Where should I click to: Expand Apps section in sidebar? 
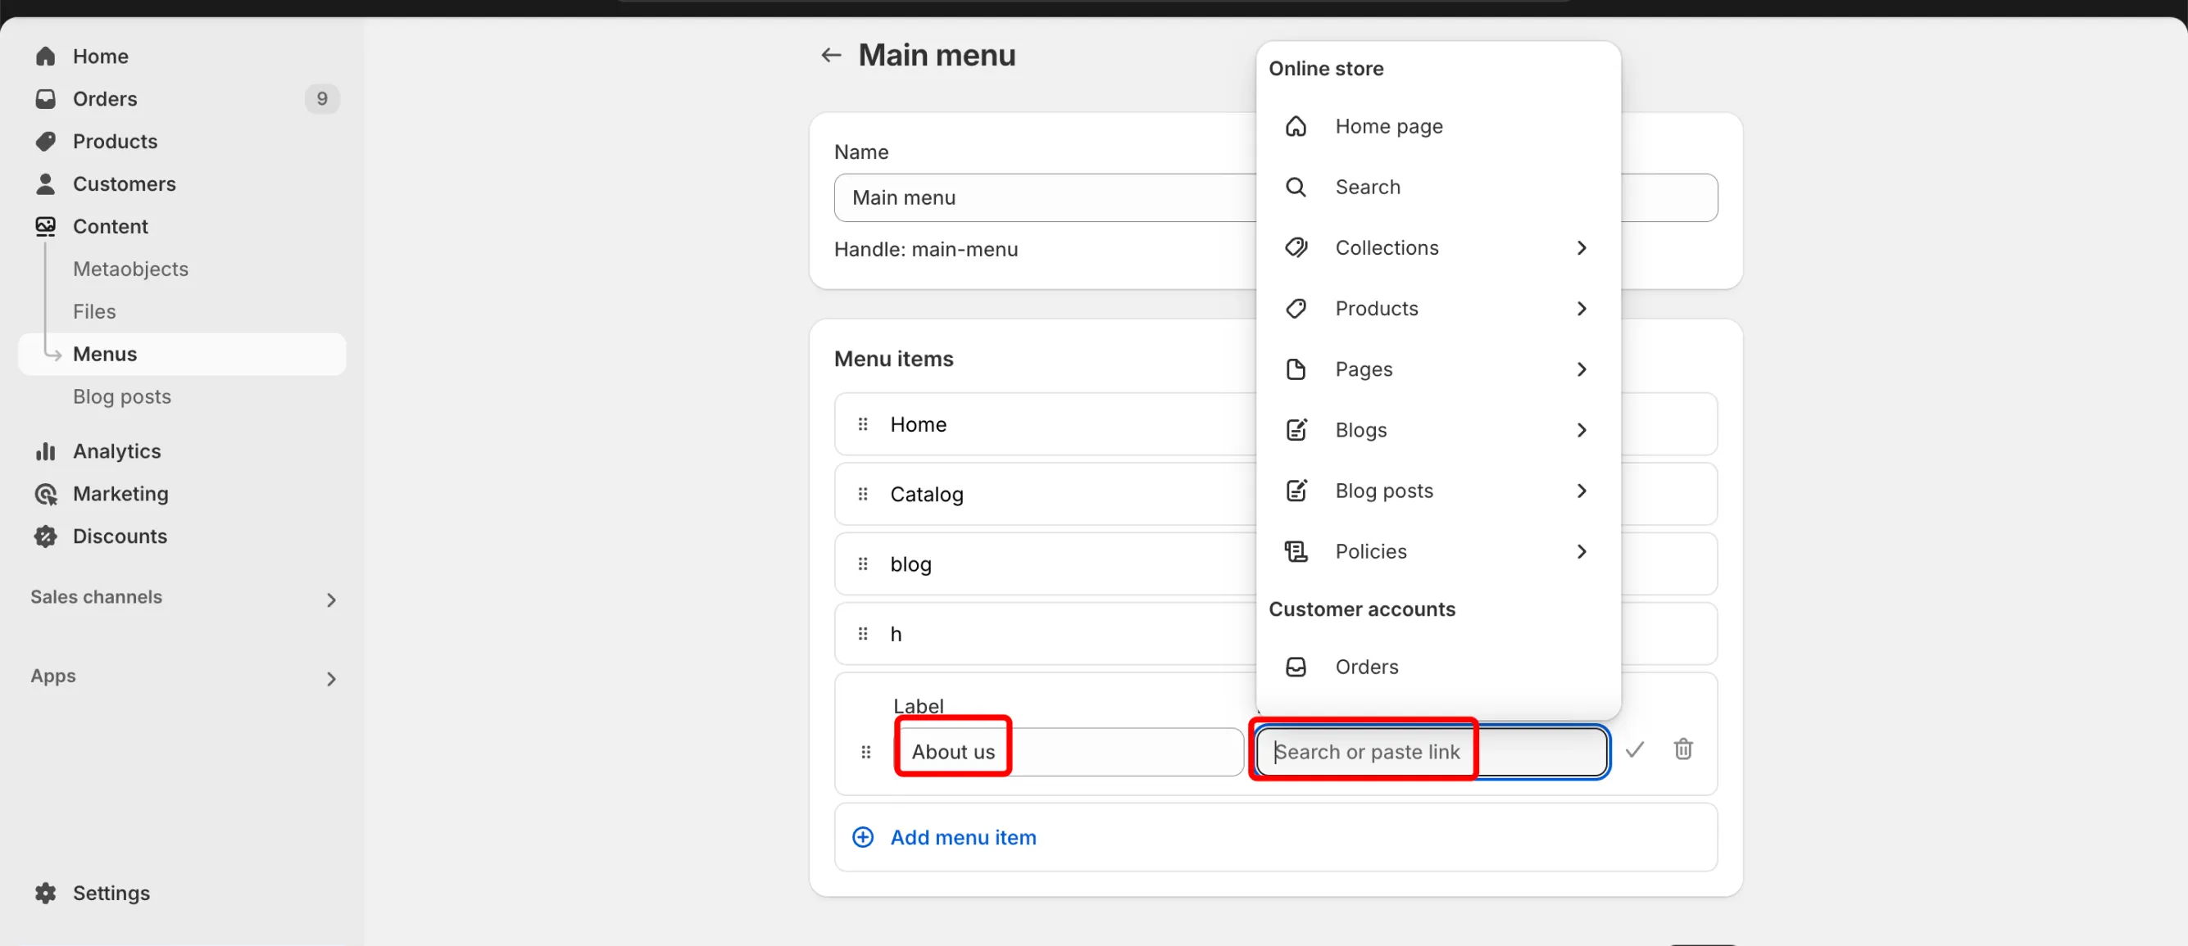(x=330, y=678)
